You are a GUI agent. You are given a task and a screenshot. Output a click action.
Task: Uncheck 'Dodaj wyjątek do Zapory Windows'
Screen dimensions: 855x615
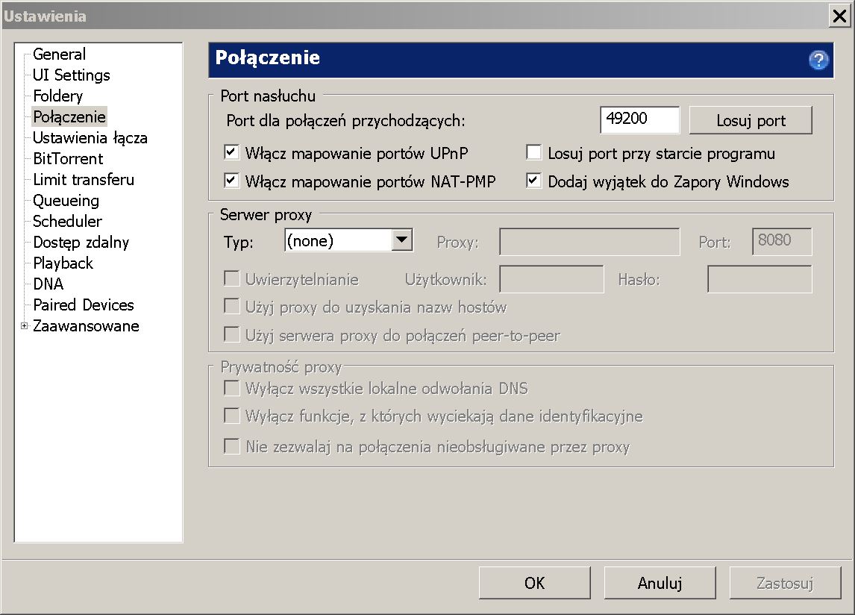pos(533,181)
